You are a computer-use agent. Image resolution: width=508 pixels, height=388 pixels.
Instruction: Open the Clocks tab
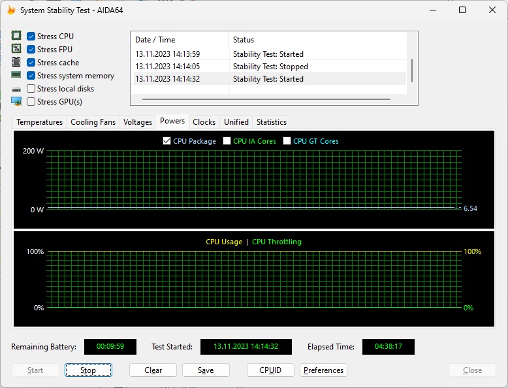pyautogui.click(x=204, y=122)
